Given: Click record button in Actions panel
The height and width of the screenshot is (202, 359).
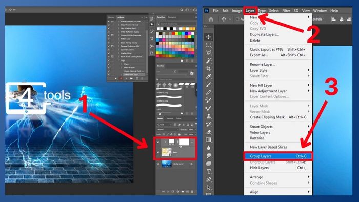Looking at the screenshot, I should click(121, 78).
